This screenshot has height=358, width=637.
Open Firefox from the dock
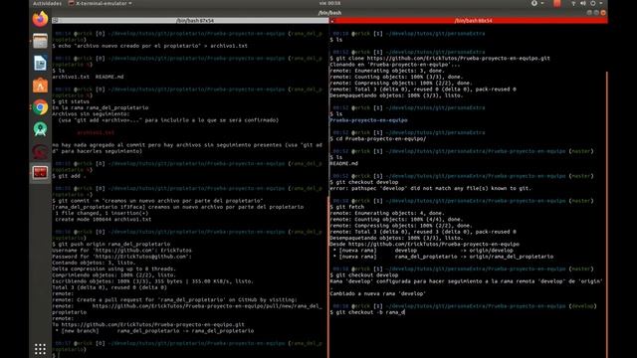[40, 19]
